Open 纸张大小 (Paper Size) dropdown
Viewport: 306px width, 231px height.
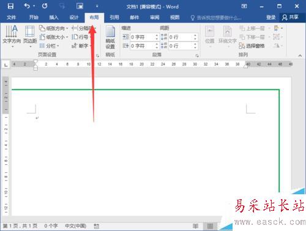point(54,37)
